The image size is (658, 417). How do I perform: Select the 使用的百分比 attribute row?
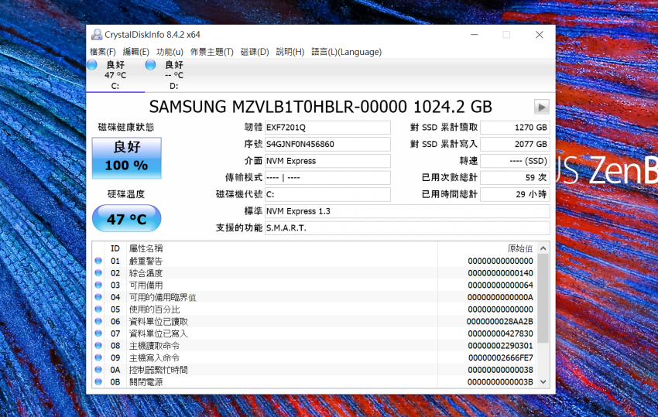pyautogui.click(x=314, y=309)
